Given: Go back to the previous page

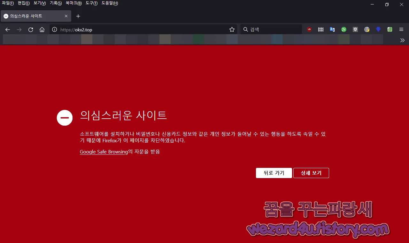Looking at the screenshot, I should 8,29.
